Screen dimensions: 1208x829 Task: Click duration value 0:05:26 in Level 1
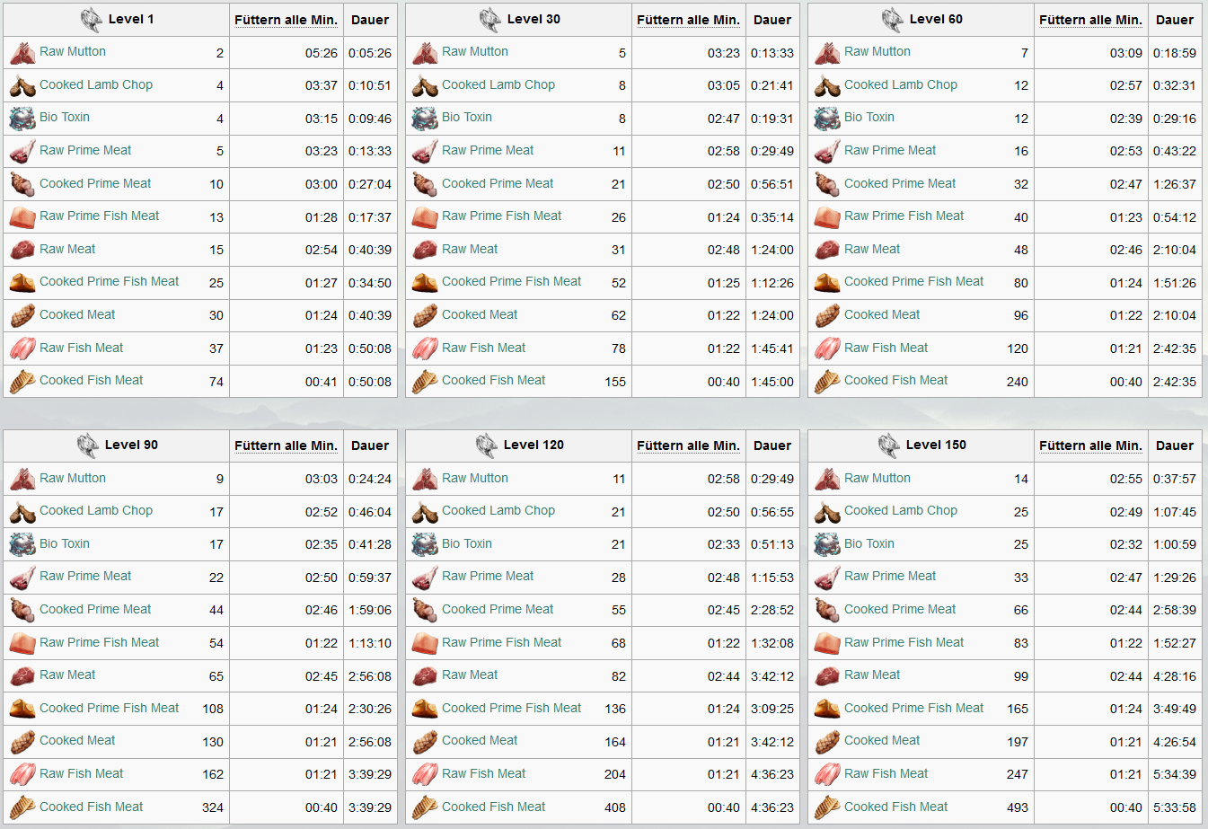(x=370, y=53)
